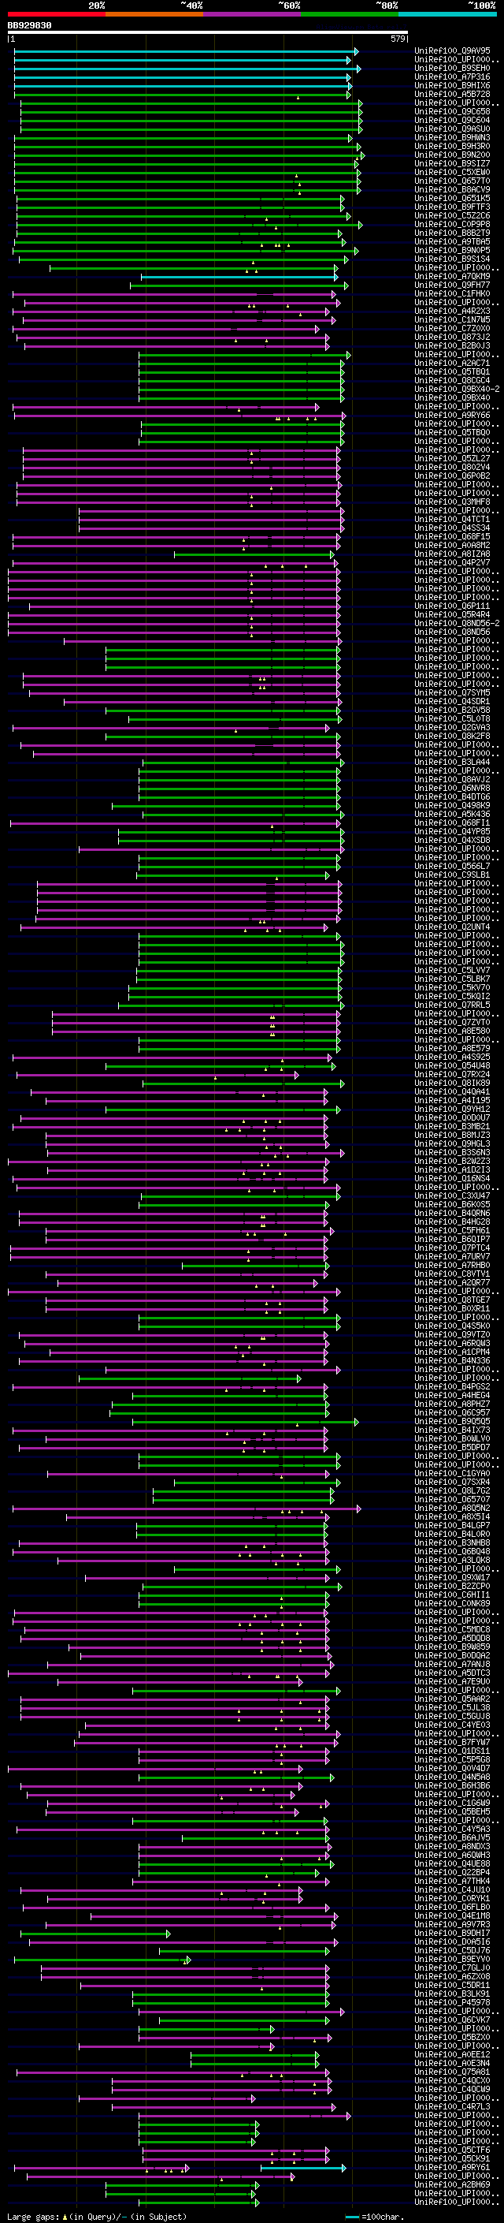Open UniRef100_Q2GVA3 label
The image size is (504, 2223).
click(452, 728)
